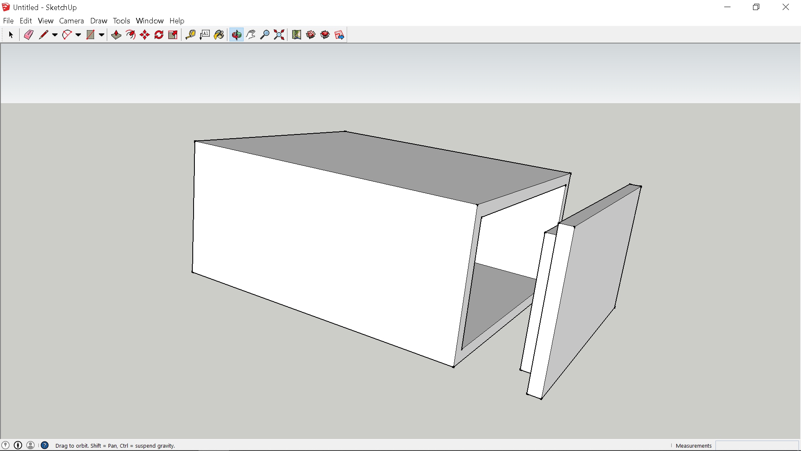This screenshot has width=801, height=451.
Task: Click the Measurements input box
Action: point(757,446)
